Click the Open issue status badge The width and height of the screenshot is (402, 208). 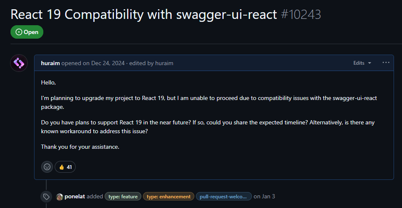27,32
